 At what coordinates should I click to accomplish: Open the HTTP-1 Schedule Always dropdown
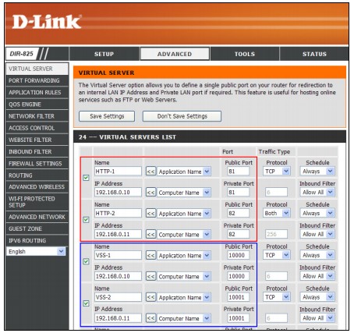317,172
